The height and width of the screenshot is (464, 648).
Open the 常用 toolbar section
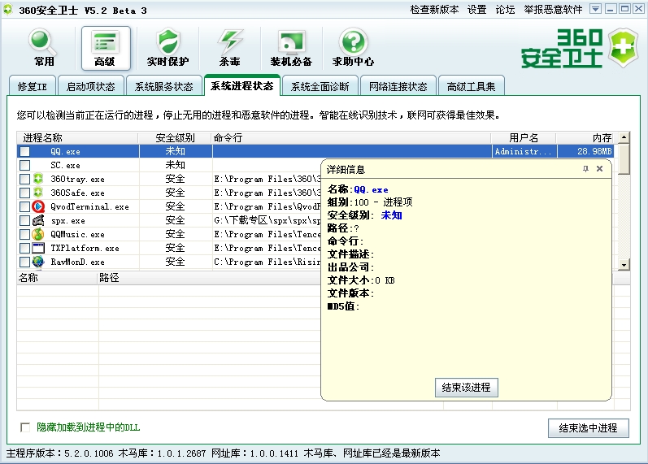[x=43, y=47]
